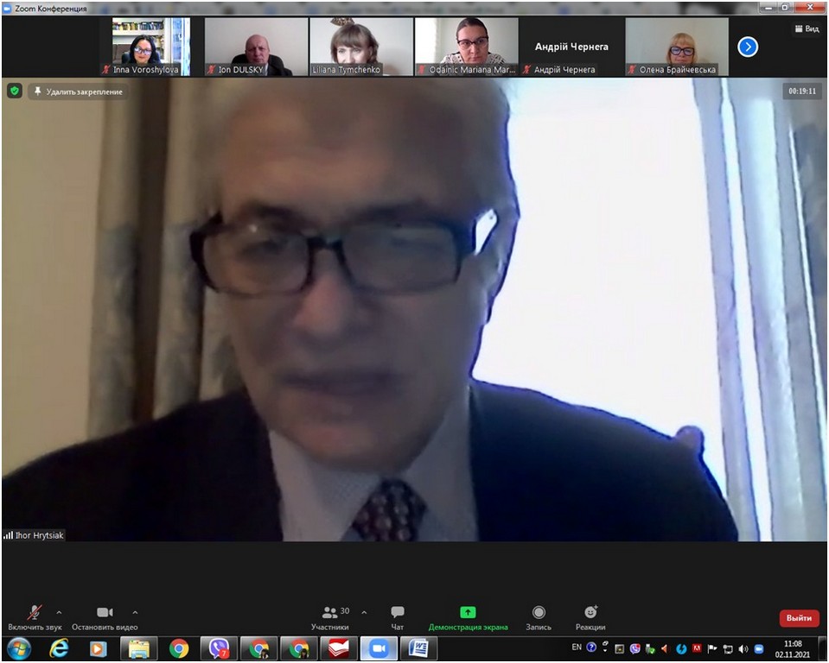
Task: Expand the chevron next to Участники
Action: [364, 612]
